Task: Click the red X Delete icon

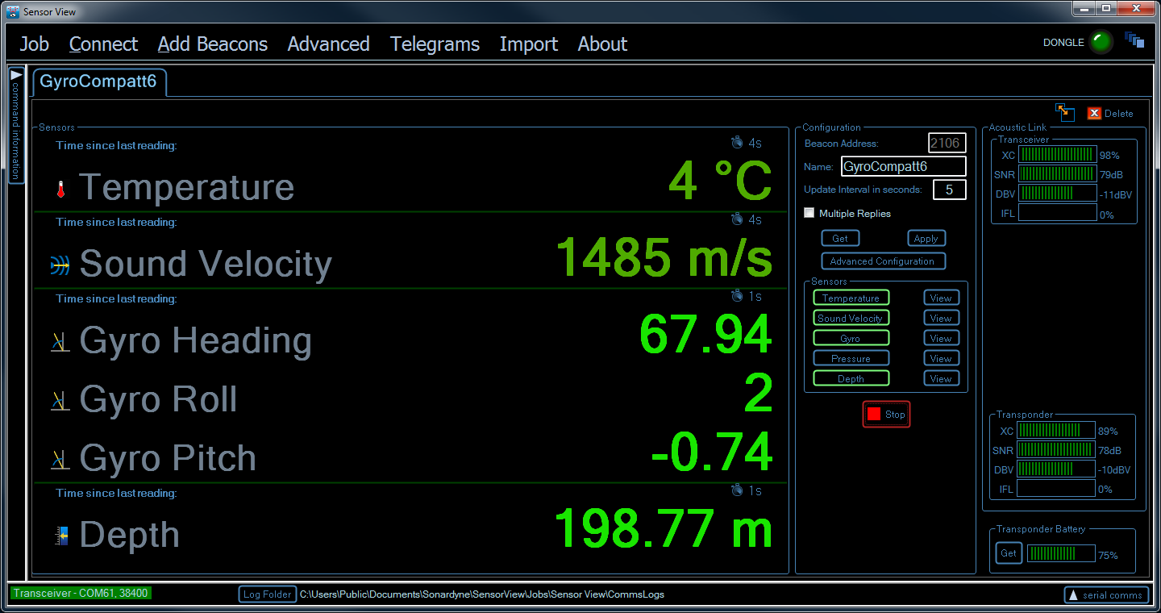Action: (x=1094, y=113)
